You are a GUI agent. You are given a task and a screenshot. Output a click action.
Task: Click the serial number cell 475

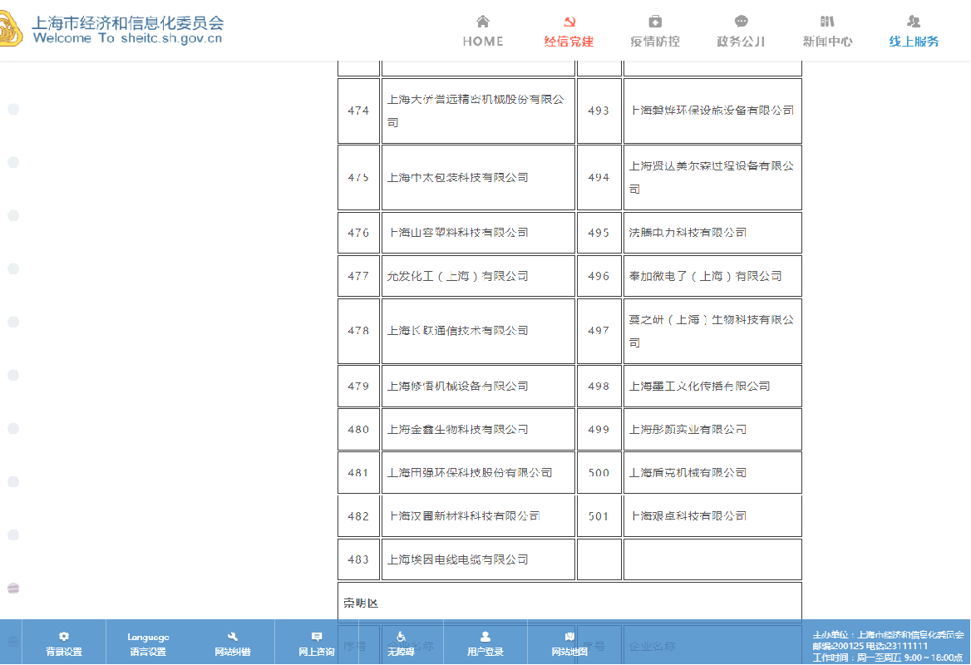tap(358, 178)
